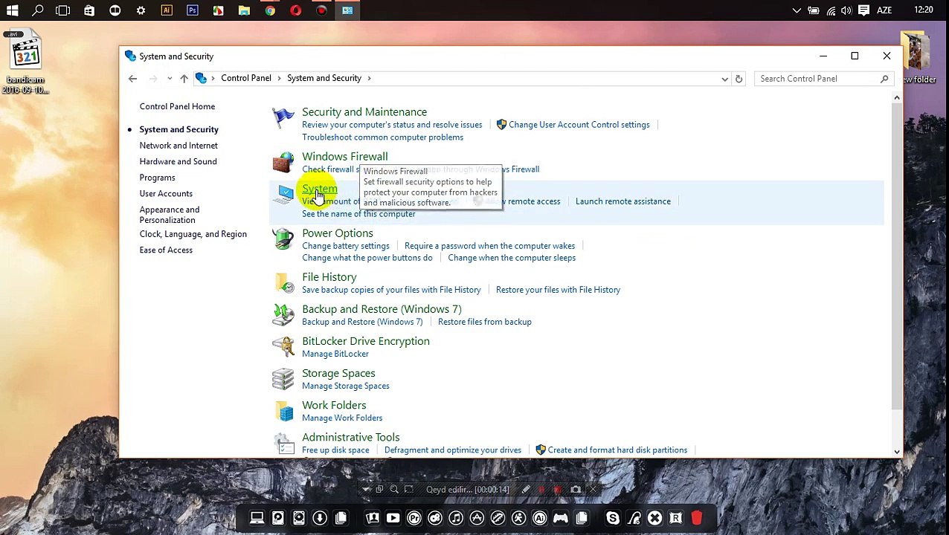Click the download arrow icon in the dock

pos(320,518)
